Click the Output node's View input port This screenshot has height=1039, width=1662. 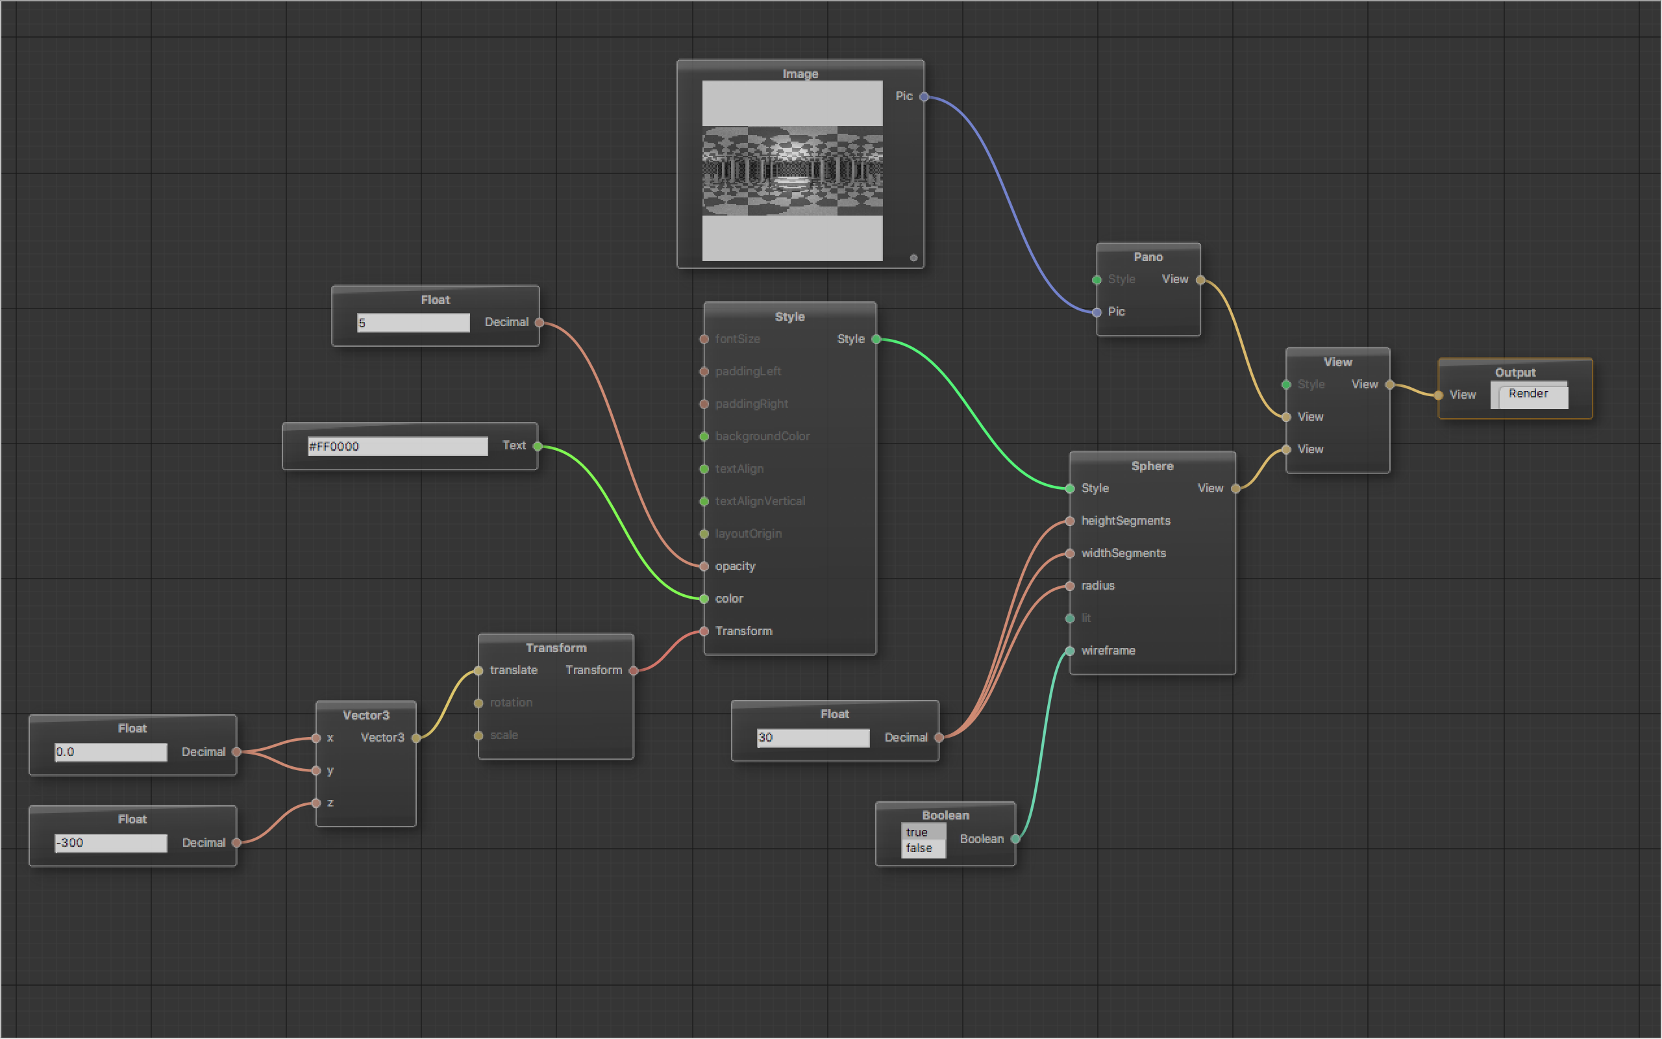(x=1438, y=395)
